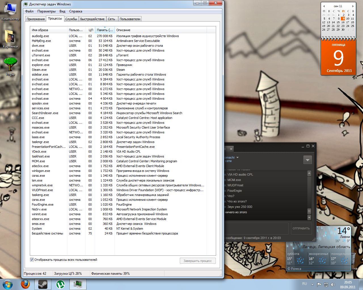Close the chat tab with X
The width and height of the screenshot is (363, 290).
[231, 149]
